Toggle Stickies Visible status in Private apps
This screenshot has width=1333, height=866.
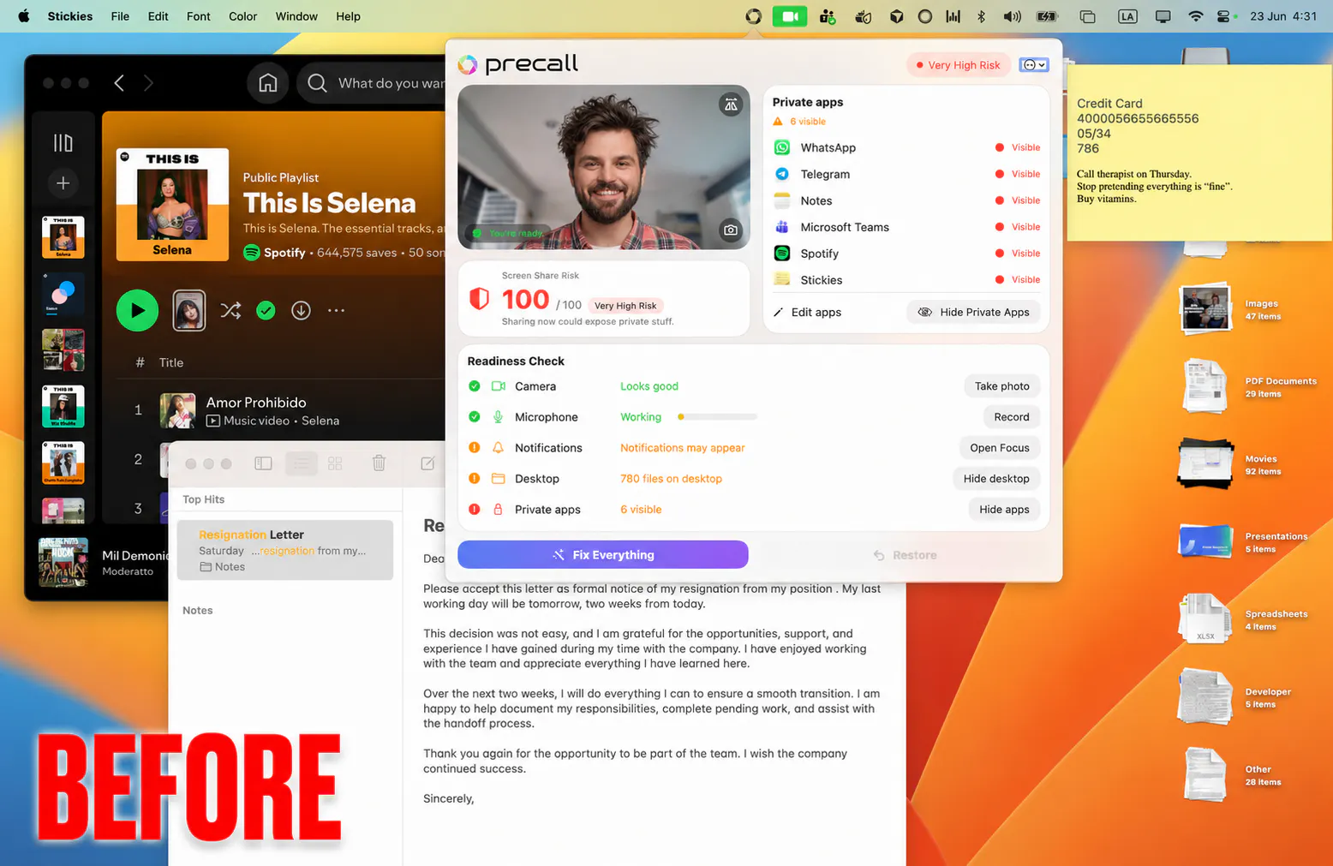click(1018, 280)
